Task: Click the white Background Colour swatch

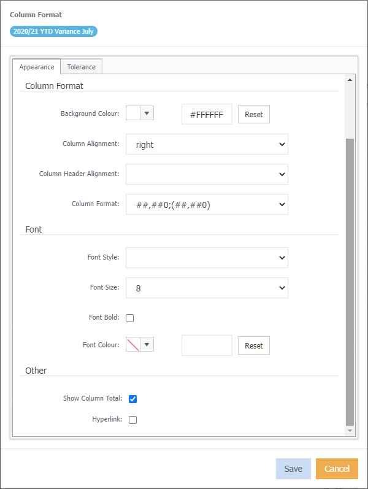Action: 133,114
